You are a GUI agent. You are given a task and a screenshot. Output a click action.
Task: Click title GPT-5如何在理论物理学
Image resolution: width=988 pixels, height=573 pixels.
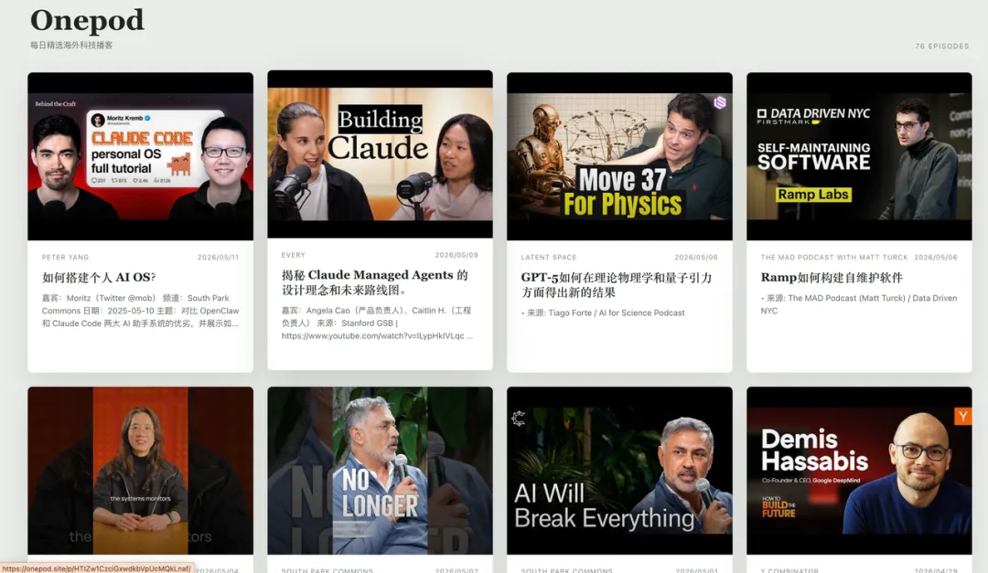pos(617,284)
